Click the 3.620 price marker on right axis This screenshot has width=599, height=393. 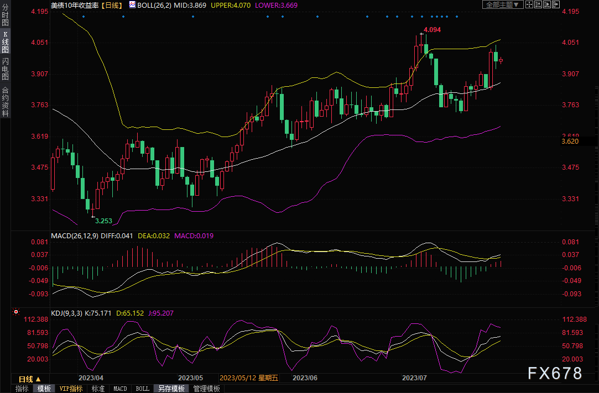click(569, 142)
